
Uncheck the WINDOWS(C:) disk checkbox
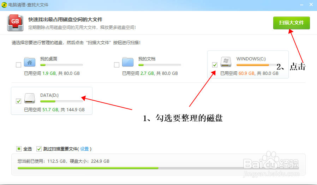[215, 65]
